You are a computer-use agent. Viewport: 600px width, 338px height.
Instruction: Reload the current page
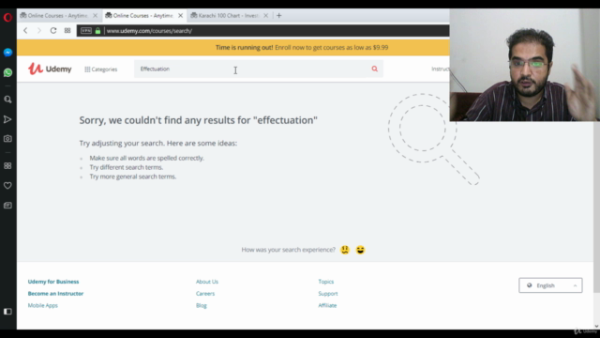53,31
